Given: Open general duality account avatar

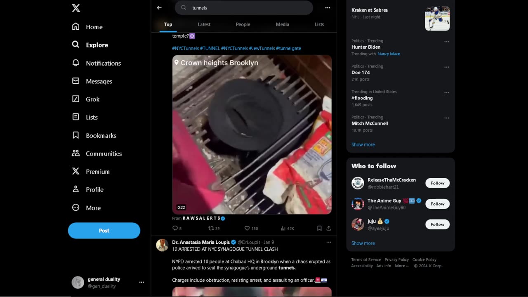Looking at the screenshot, I should coord(78,283).
